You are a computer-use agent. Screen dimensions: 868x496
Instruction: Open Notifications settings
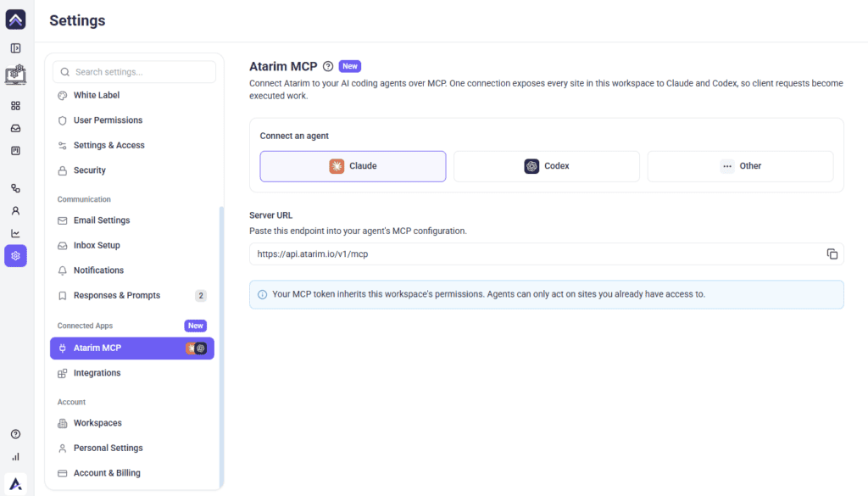pyautogui.click(x=131, y=270)
